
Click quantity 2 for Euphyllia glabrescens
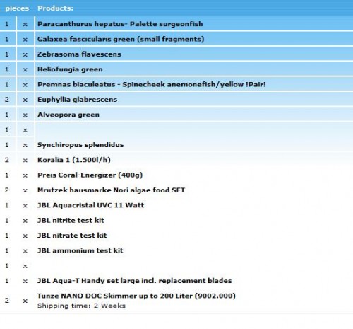[7, 100]
